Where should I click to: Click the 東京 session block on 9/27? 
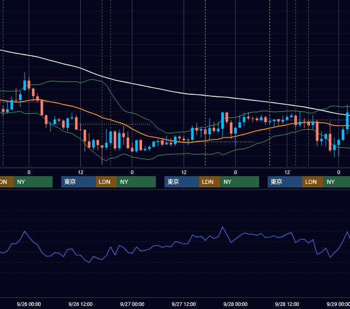coord(182,182)
